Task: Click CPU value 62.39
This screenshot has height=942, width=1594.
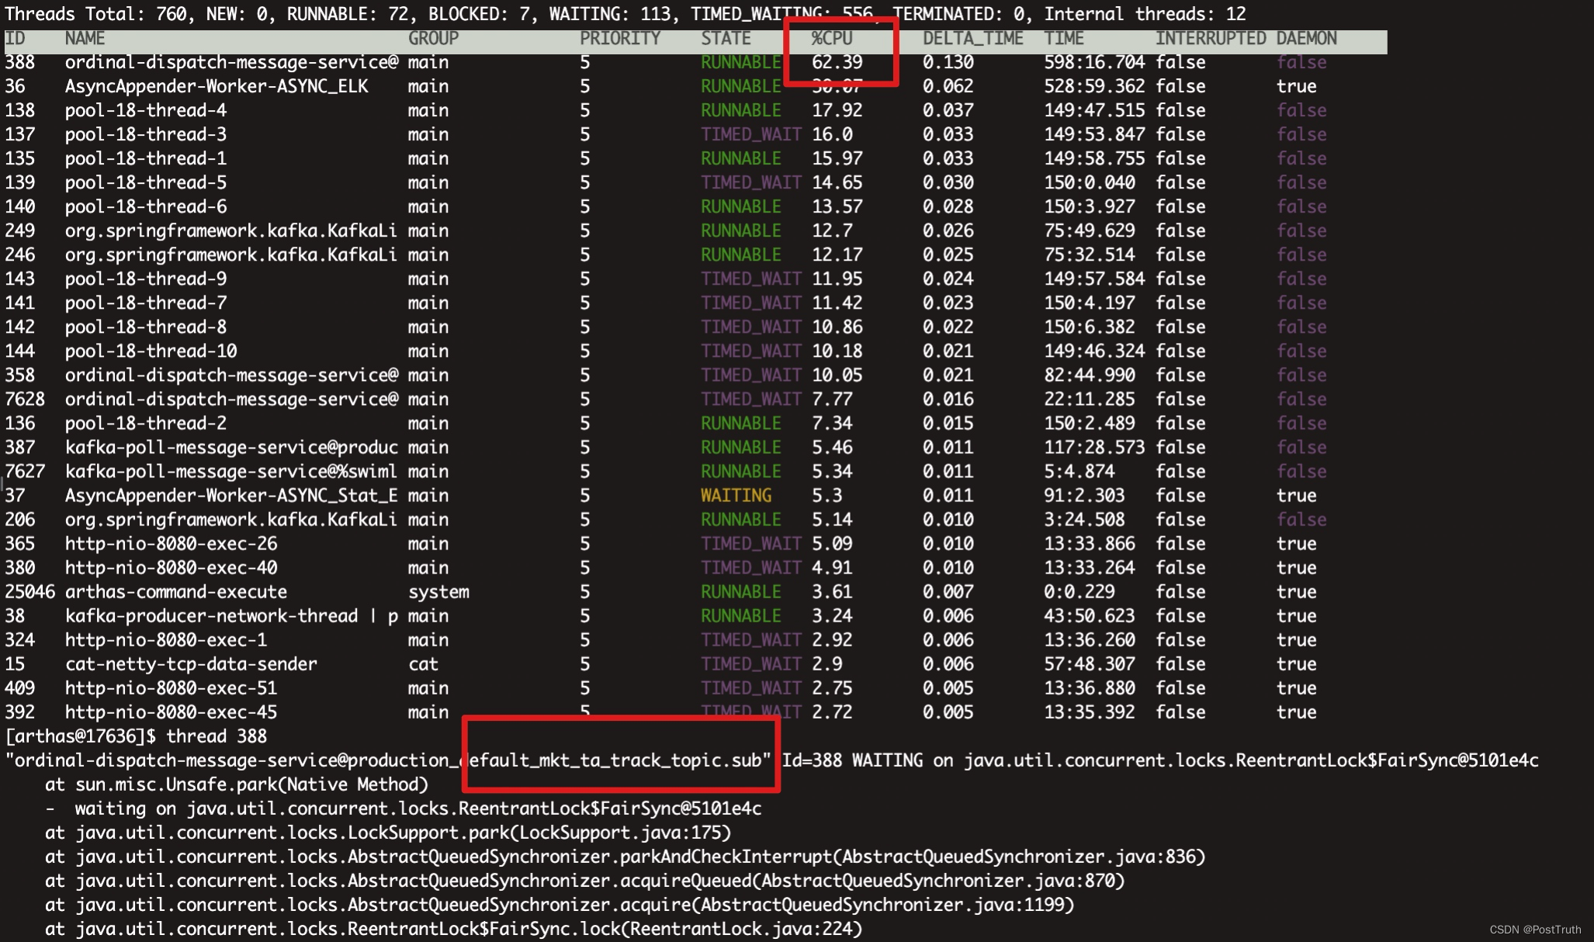Action: coord(837,62)
